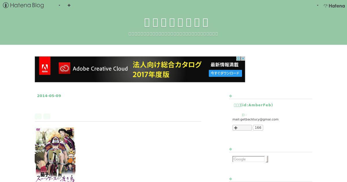The width and height of the screenshot is (347, 182).
Task: Click the search submit button beside Google field
Action: point(267,159)
